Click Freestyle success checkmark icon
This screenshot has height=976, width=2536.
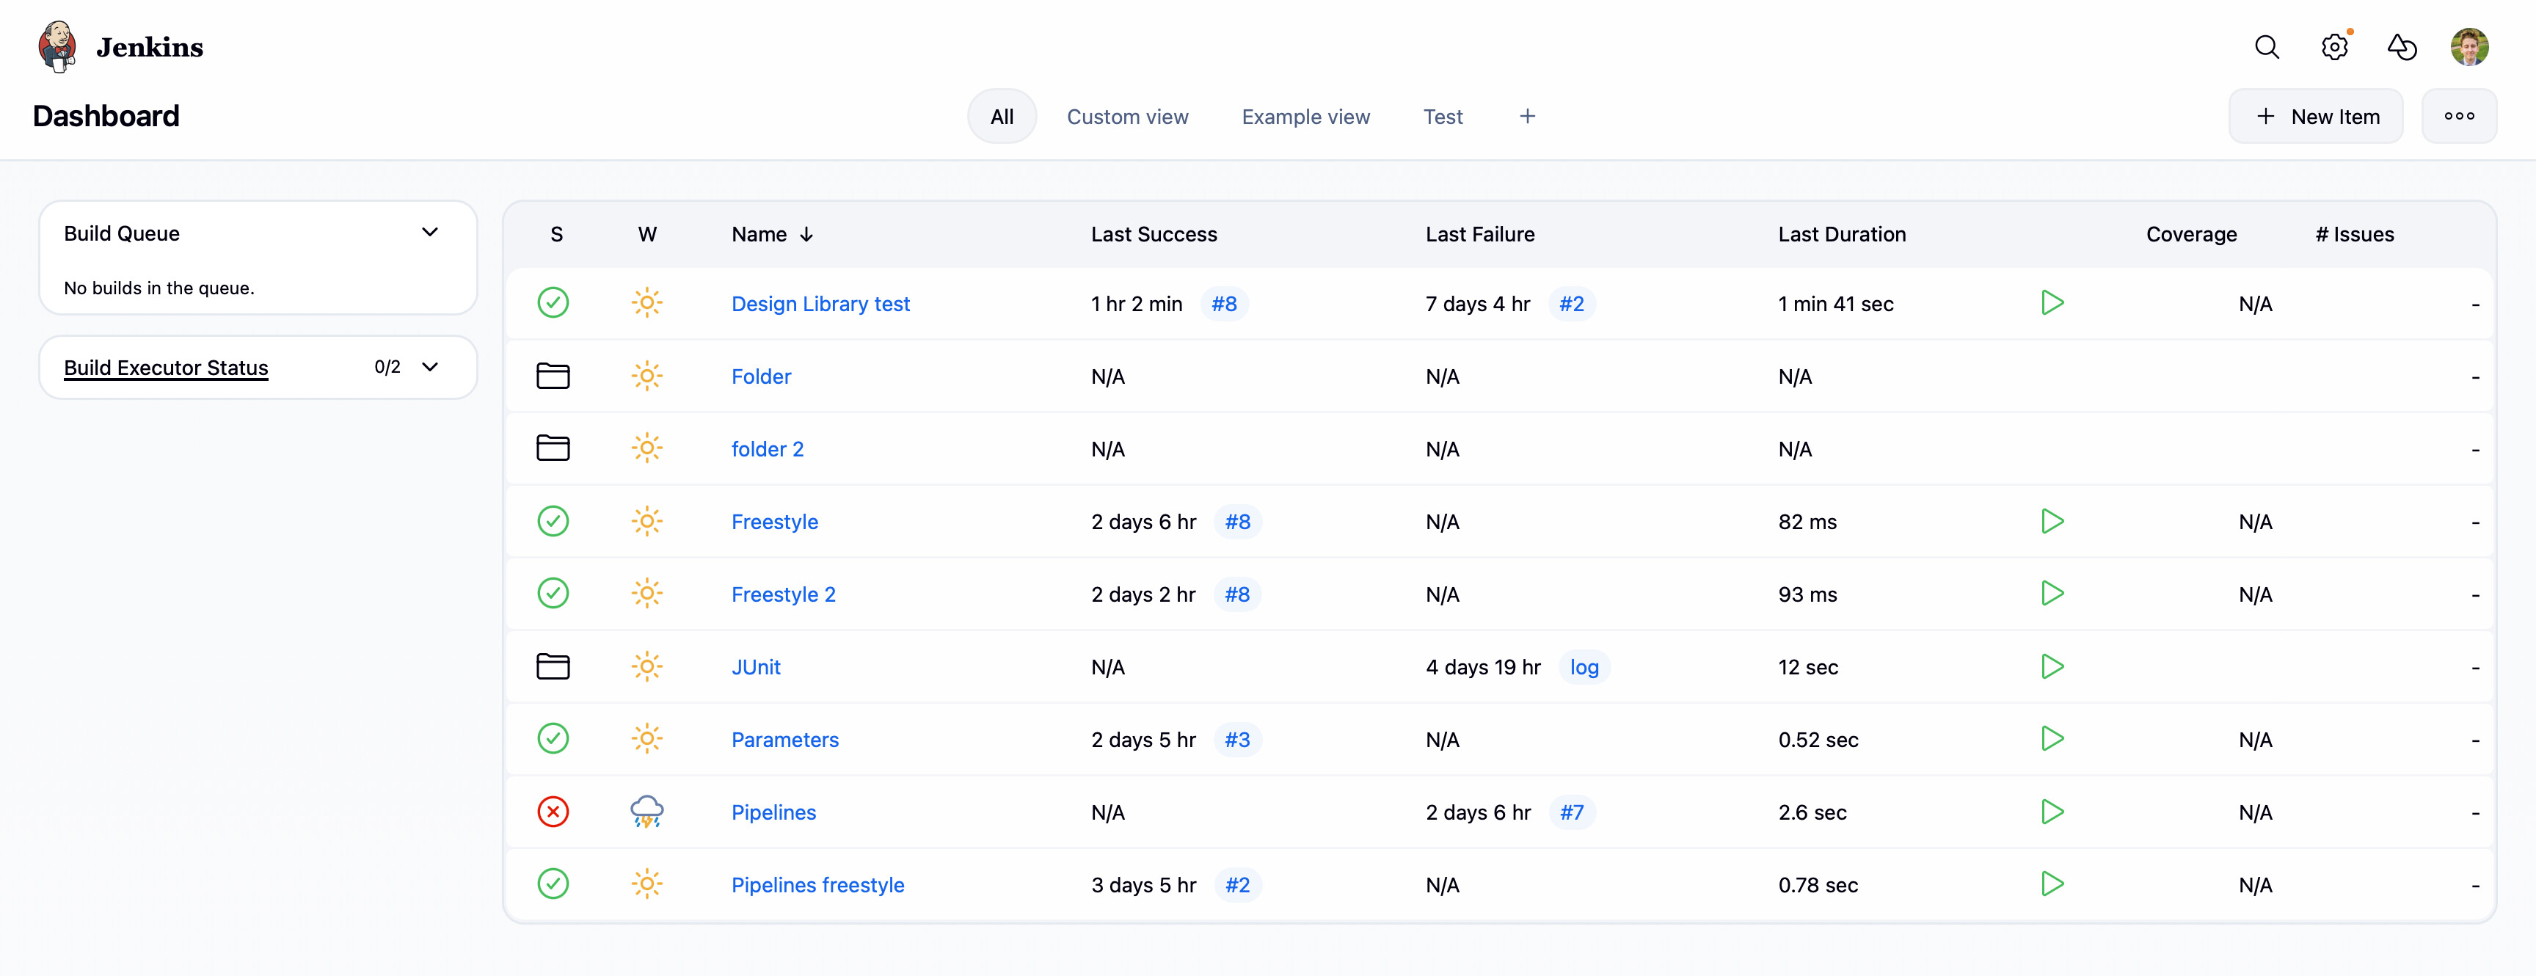click(553, 521)
